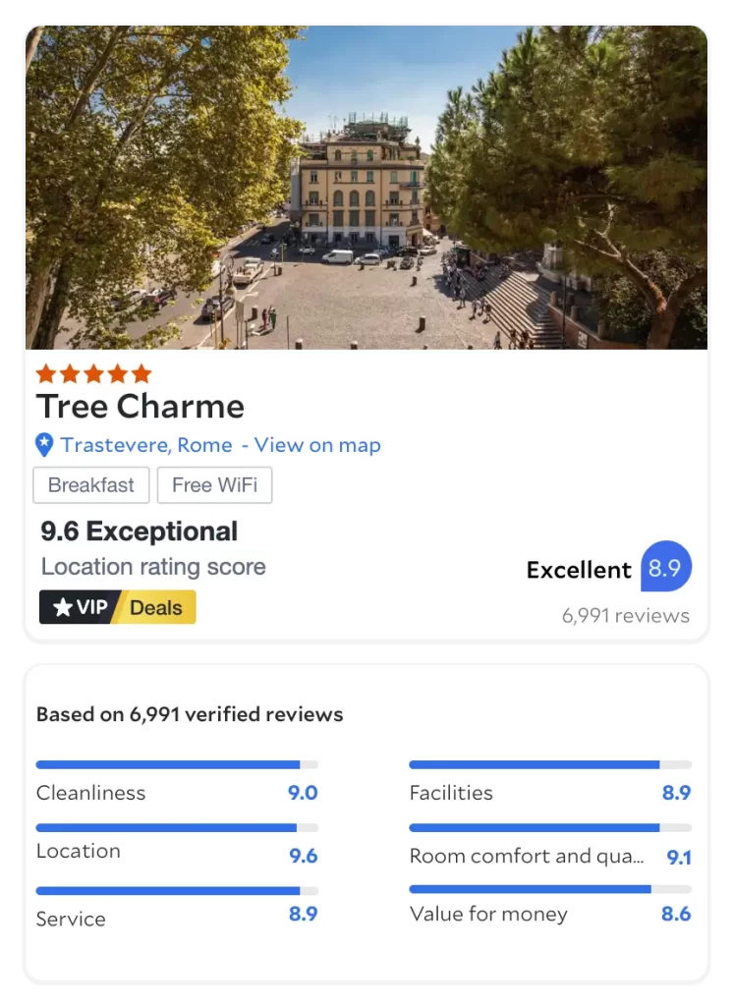Open the 6,991 reviews link
The width and height of the screenshot is (733, 1006).
[625, 616]
